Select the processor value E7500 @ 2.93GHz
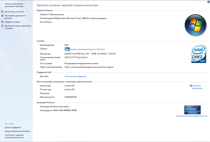The height and width of the screenshot is (142, 210). (90, 54)
